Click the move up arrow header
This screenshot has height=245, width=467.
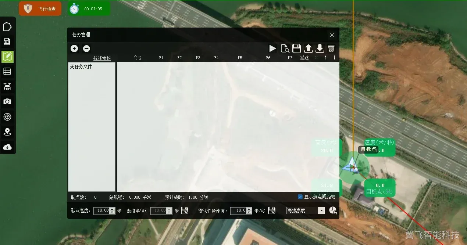[x=325, y=58]
